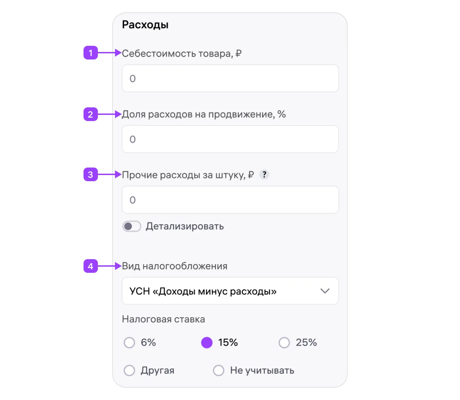Click the Детализировать label text

(184, 226)
